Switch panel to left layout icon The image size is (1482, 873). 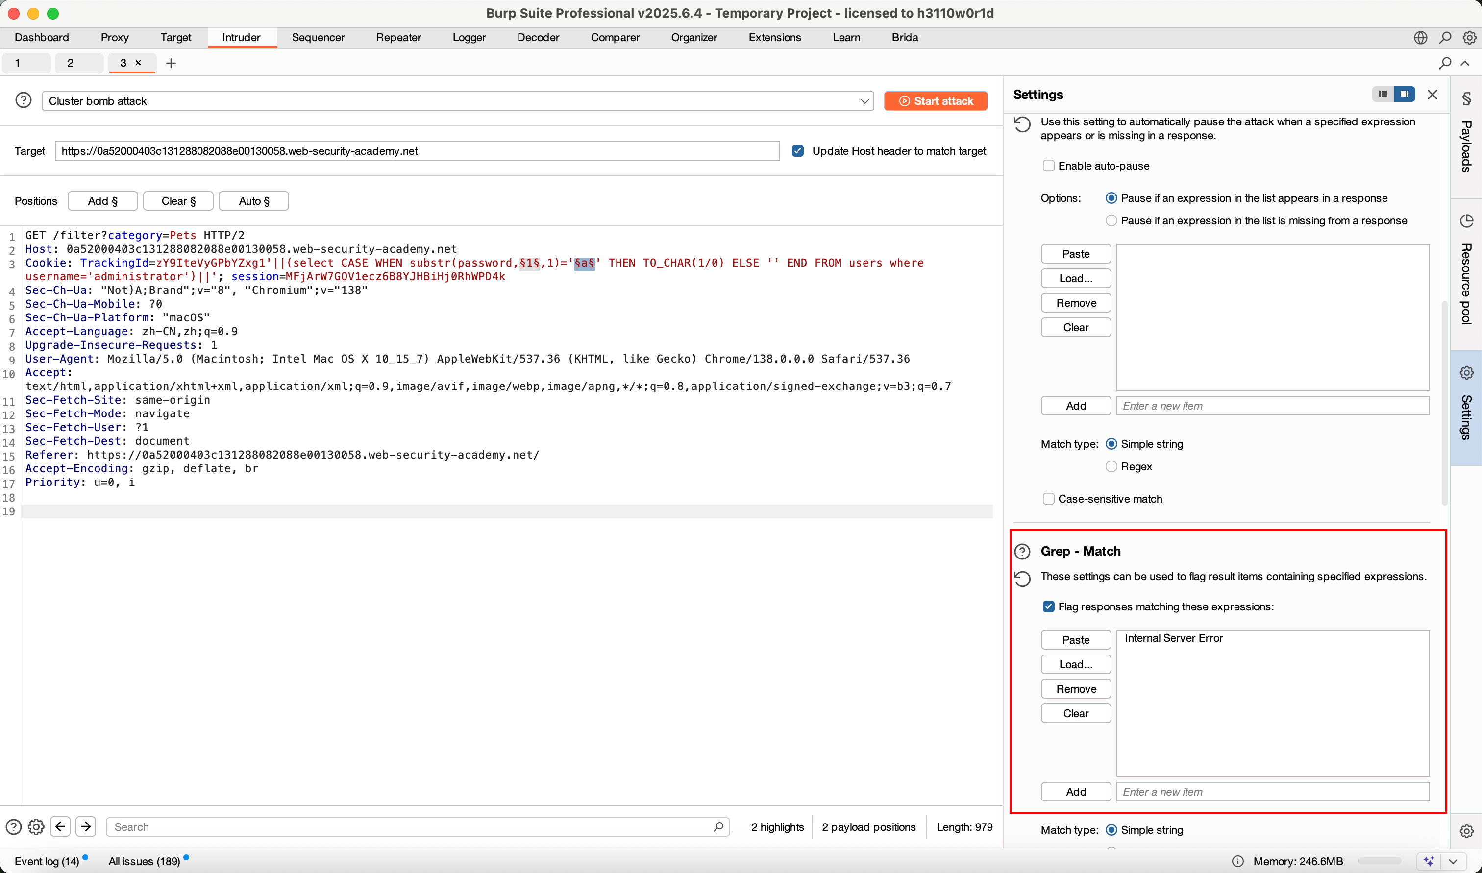click(1383, 94)
